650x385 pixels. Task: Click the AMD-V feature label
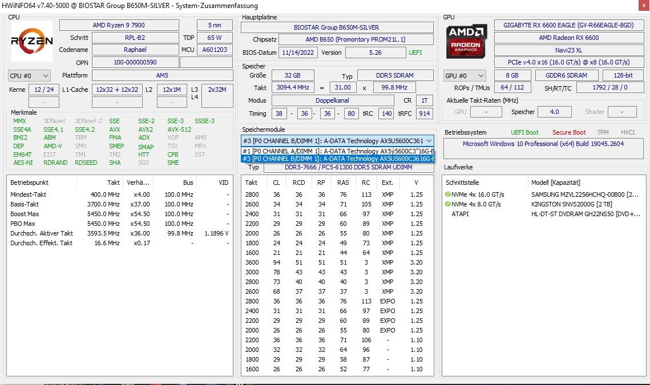[53, 146]
